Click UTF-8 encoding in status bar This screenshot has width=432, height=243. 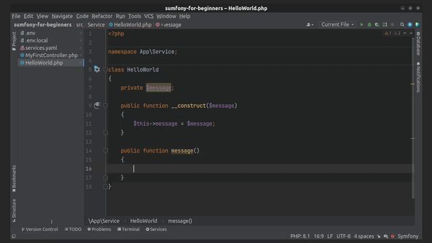click(344, 236)
